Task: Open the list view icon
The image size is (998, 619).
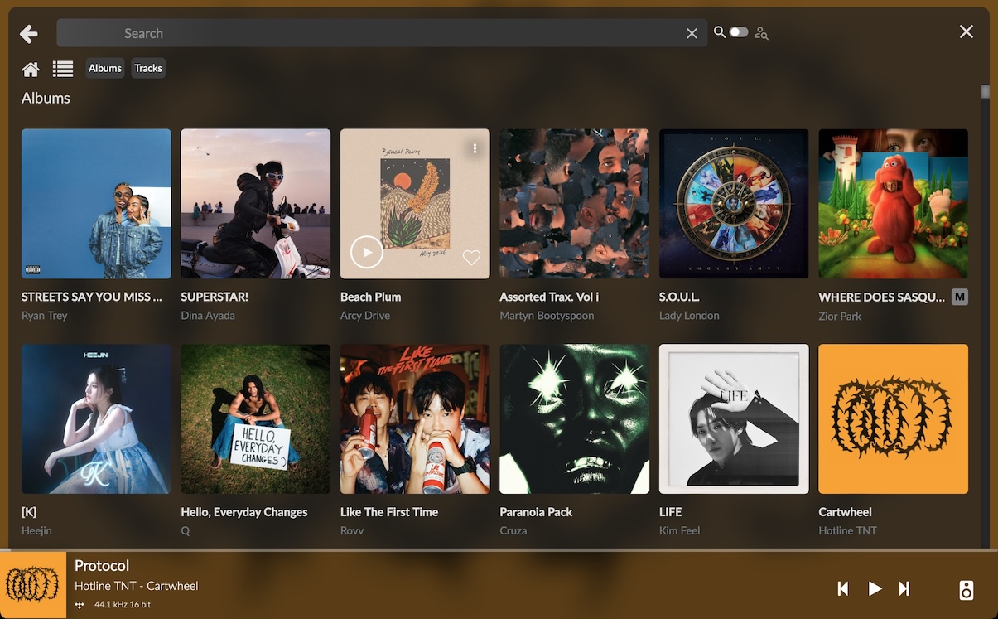Action: (x=63, y=69)
